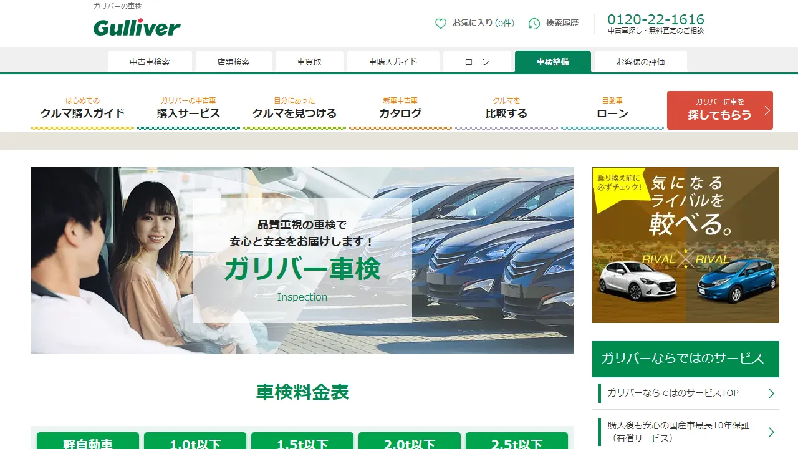This screenshot has width=798, height=449.
Task: Open search history via the clock icon
Action: point(533,23)
